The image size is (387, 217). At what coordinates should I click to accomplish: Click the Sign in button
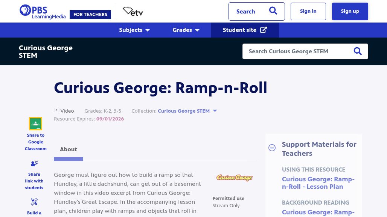pyautogui.click(x=308, y=11)
